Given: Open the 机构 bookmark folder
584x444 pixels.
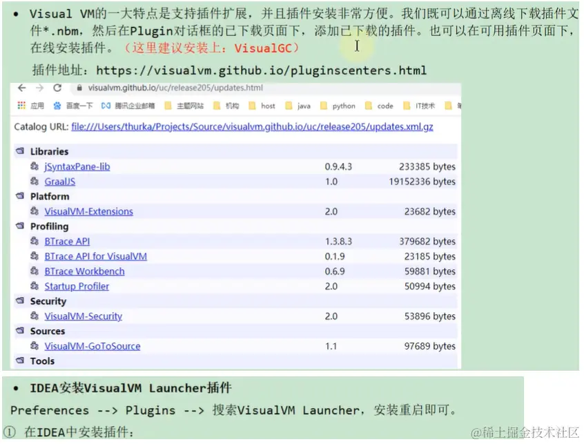Looking at the screenshot, I should (226, 106).
